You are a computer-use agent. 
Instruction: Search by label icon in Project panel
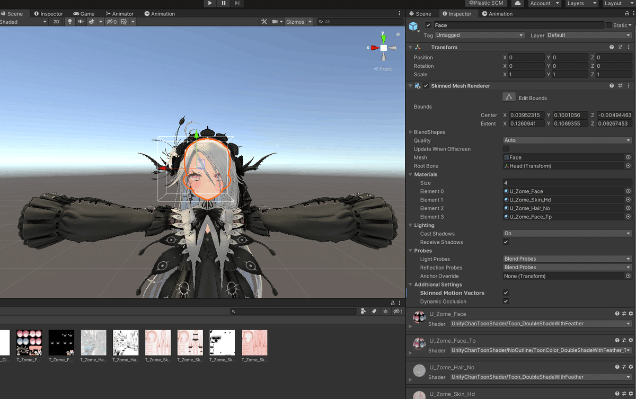click(374, 312)
